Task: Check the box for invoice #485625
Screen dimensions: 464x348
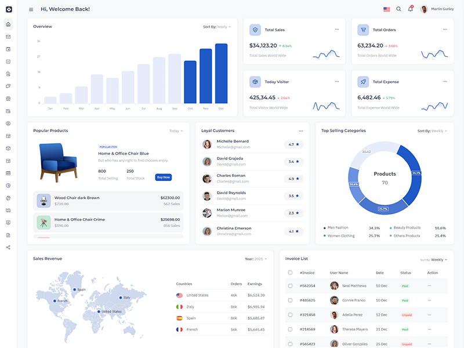Action: [291, 300]
